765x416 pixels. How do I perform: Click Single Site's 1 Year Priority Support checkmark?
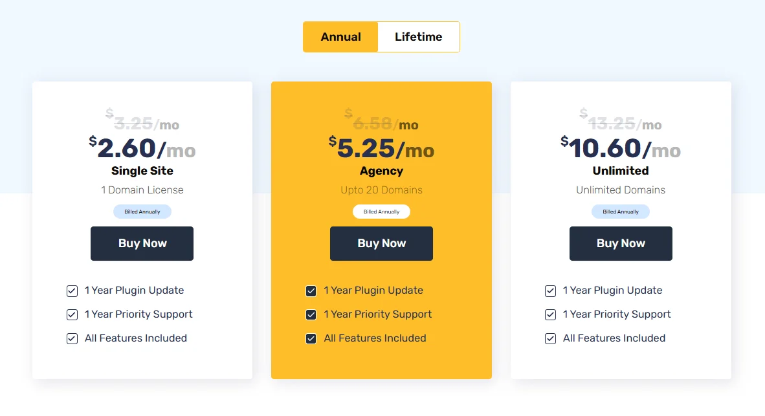point(72,315)
